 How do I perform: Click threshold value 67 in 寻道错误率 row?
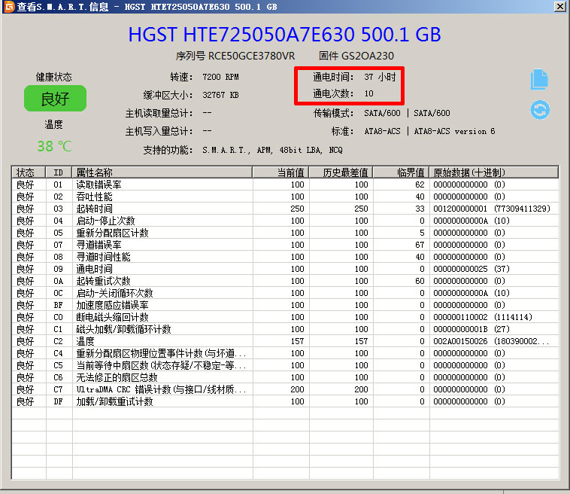420,245
